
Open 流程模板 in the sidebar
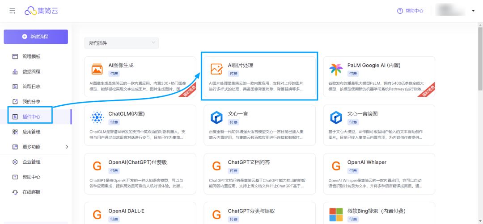point(31,57)
